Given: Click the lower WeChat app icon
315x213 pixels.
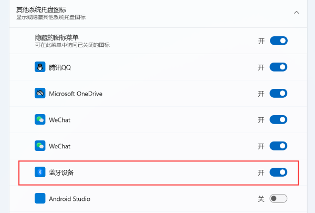Looking at the screenshot, I should (x=40, y=146).
